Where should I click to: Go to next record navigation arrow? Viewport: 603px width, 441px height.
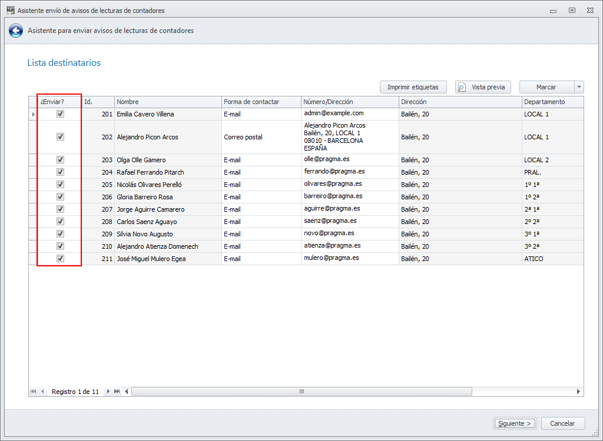click(108, 392)
